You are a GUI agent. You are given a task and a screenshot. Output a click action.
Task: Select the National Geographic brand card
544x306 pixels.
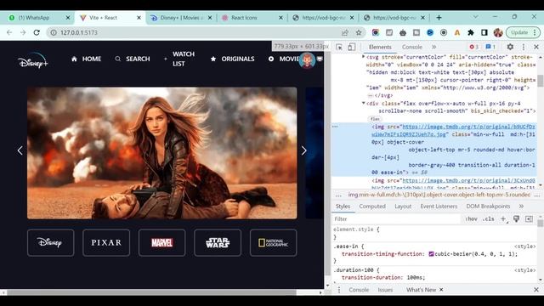(x=273, y=242)
